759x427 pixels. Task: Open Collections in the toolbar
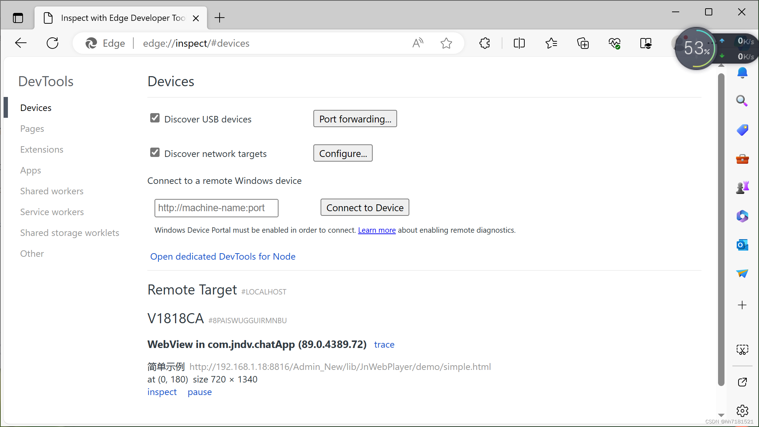click(583, 43)
